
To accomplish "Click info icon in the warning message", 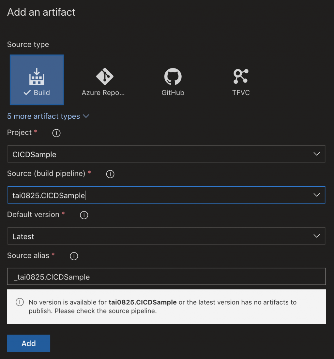I will 20,302.
